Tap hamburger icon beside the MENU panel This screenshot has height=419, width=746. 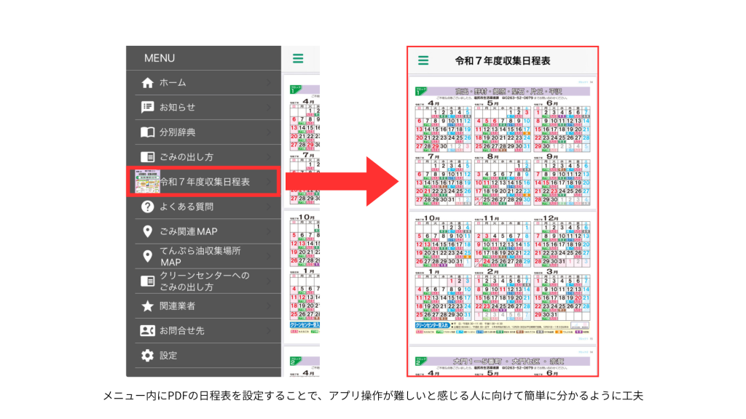(298, 58)
